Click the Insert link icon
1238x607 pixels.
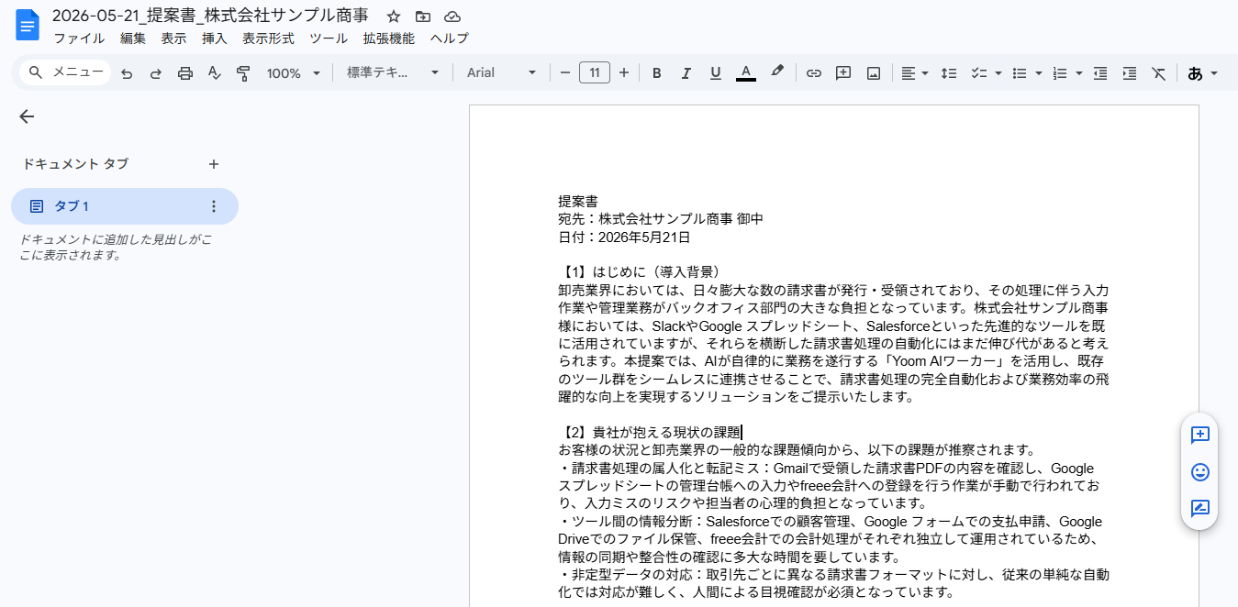[813, 73]
